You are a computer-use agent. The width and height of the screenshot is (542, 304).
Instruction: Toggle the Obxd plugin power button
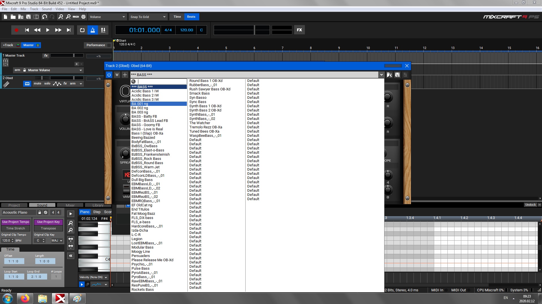(x=109, y=75)
